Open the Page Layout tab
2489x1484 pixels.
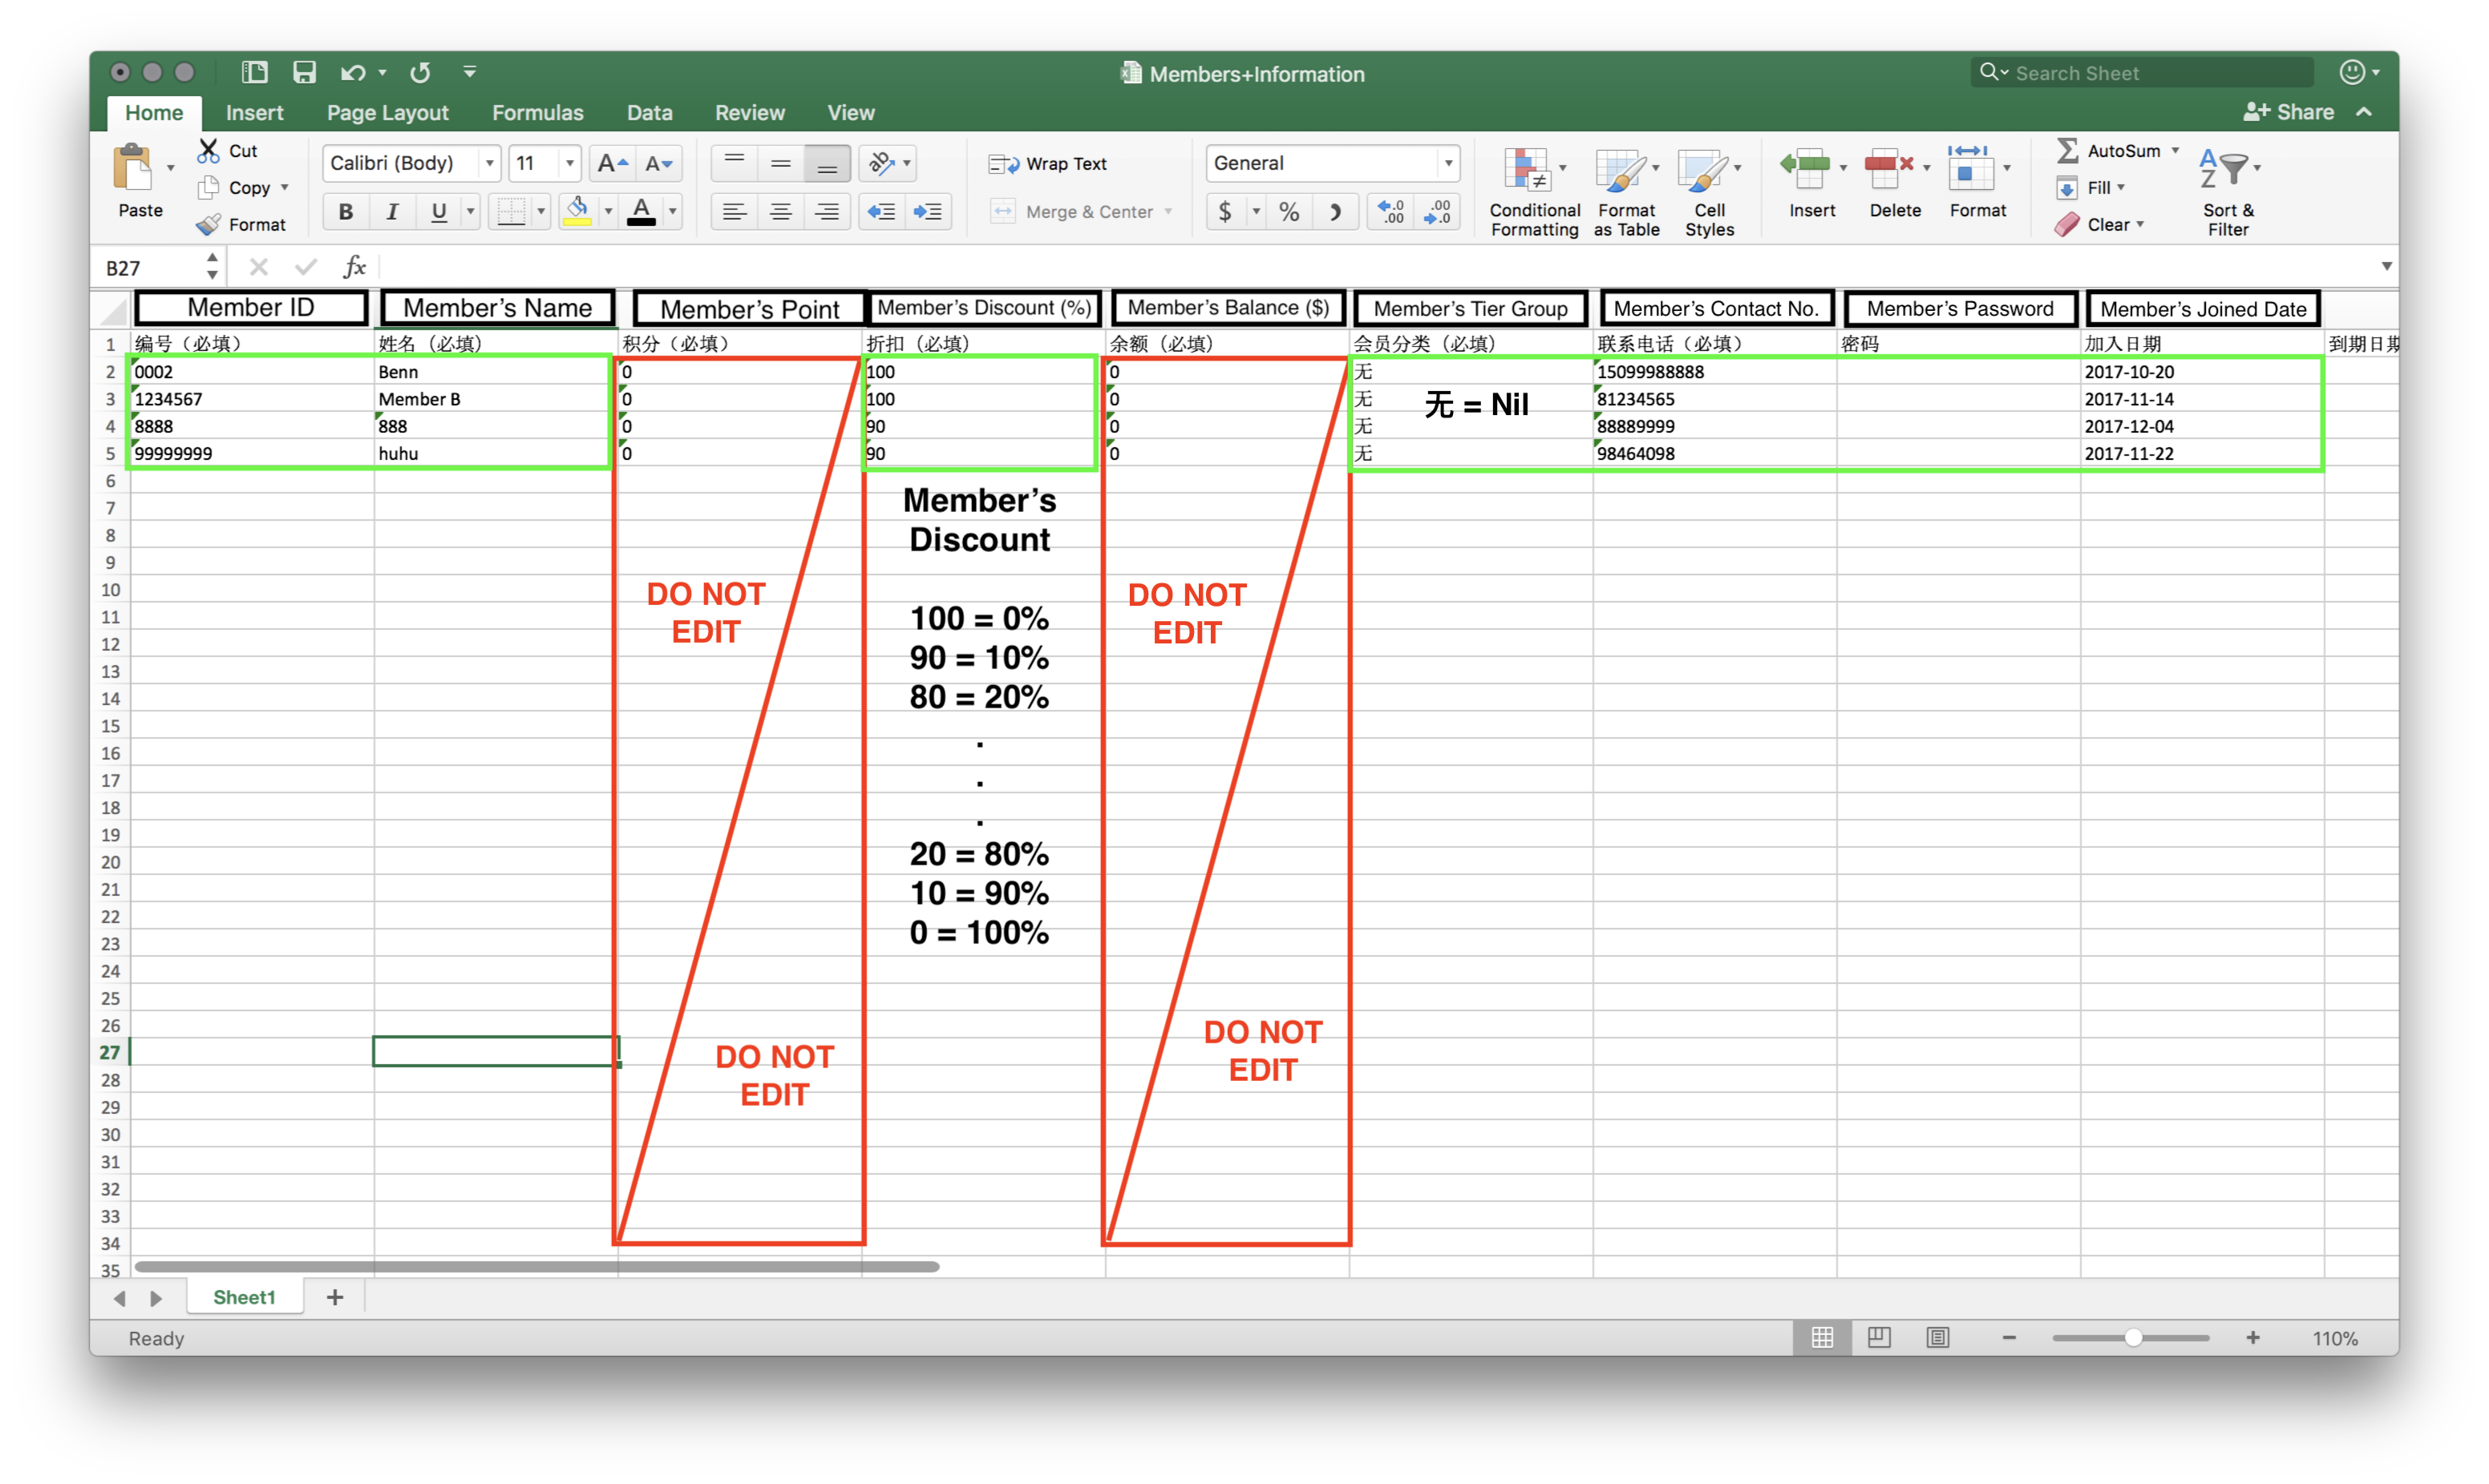pos(387,113)
